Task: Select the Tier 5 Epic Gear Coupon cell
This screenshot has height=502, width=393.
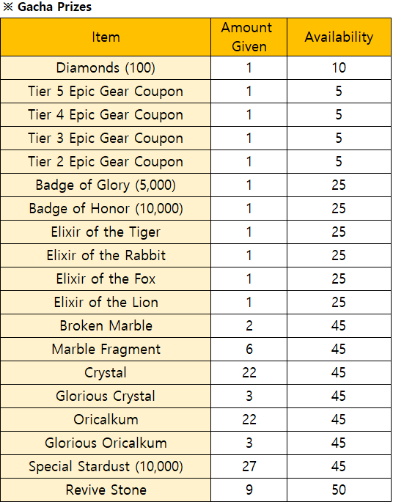Action: click(x=106, y=92)
